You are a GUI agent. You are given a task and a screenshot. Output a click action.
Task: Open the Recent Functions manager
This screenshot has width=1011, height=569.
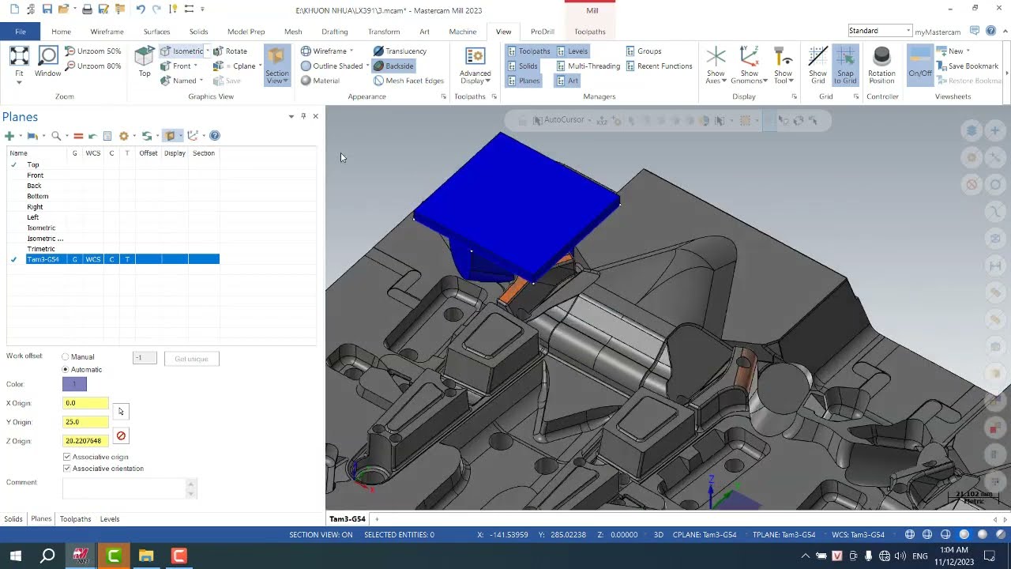tap(659, 66)
